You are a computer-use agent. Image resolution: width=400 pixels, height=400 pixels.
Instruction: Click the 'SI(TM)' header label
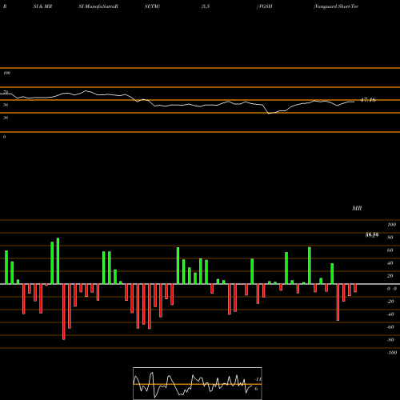coord(152,6)
